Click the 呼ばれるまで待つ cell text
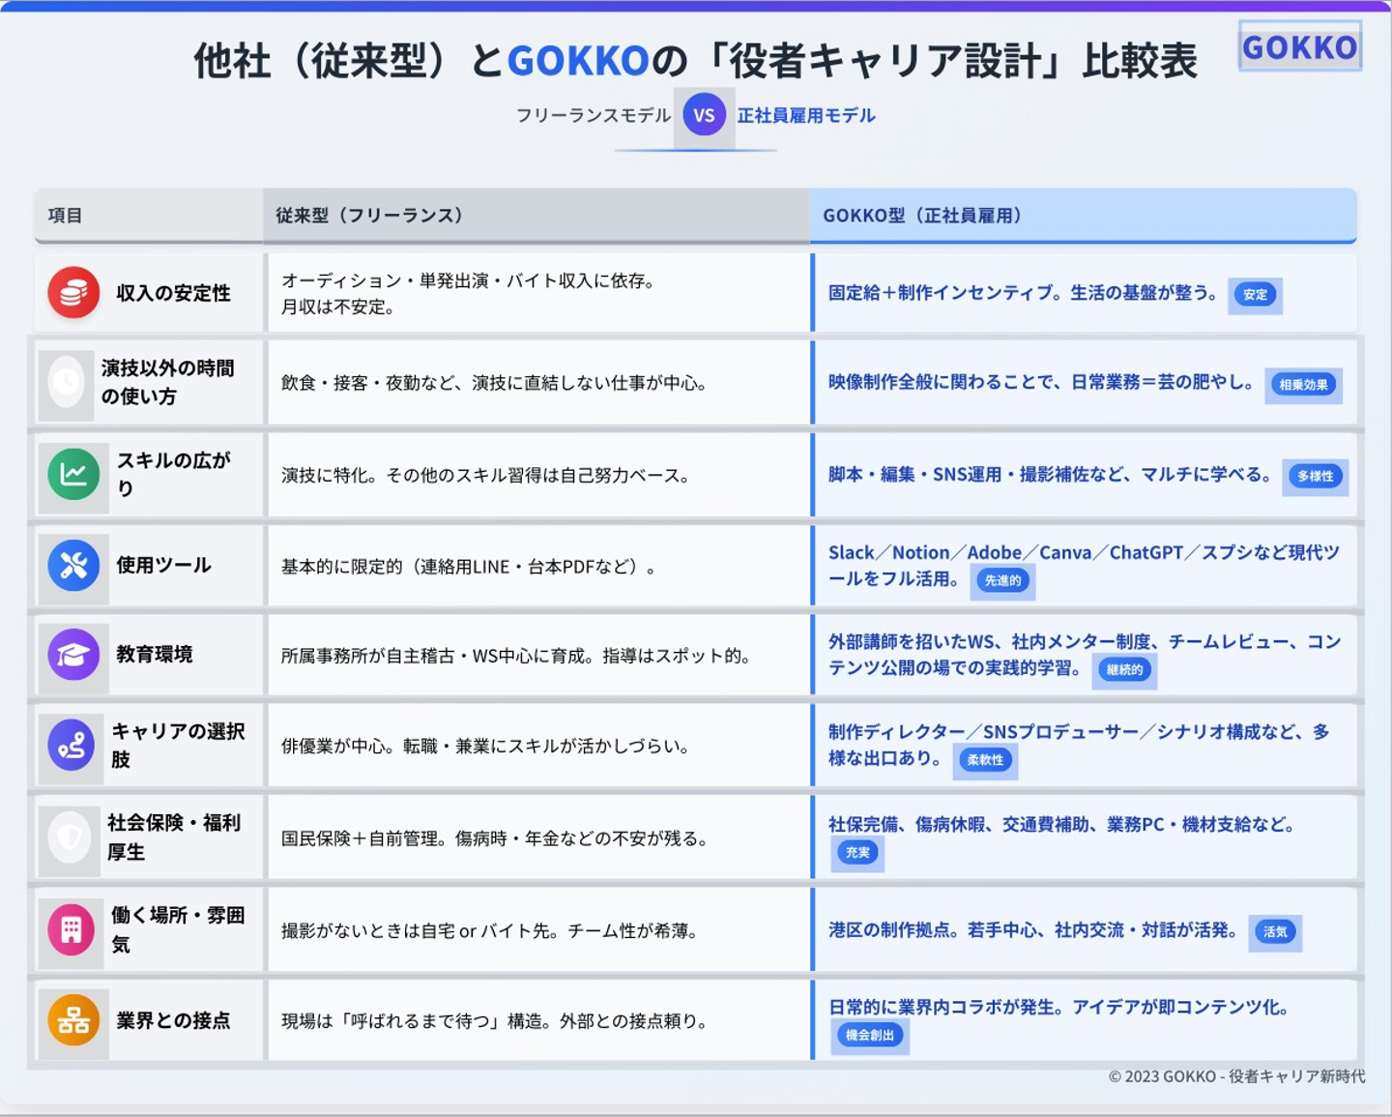Screen dimensions: 1392x1117 point(495,1021)
